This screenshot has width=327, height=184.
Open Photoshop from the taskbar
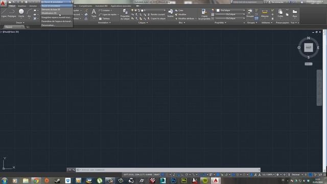173,180
